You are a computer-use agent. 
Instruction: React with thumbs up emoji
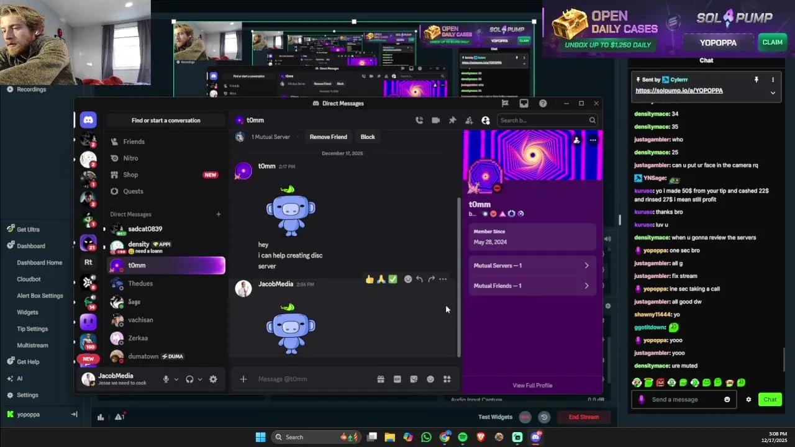[370, 279]
